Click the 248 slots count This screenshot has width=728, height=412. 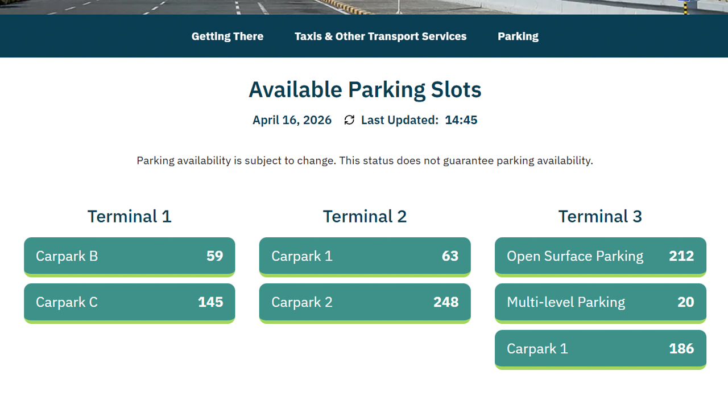tap(446, 302)
